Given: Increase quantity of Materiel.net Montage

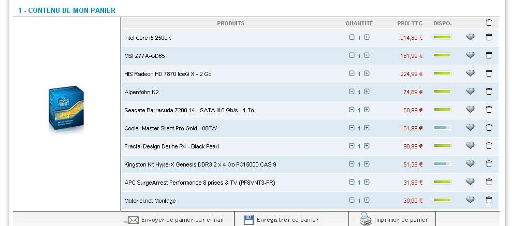Looking at the screenshot, I should (x=367, y=200).
